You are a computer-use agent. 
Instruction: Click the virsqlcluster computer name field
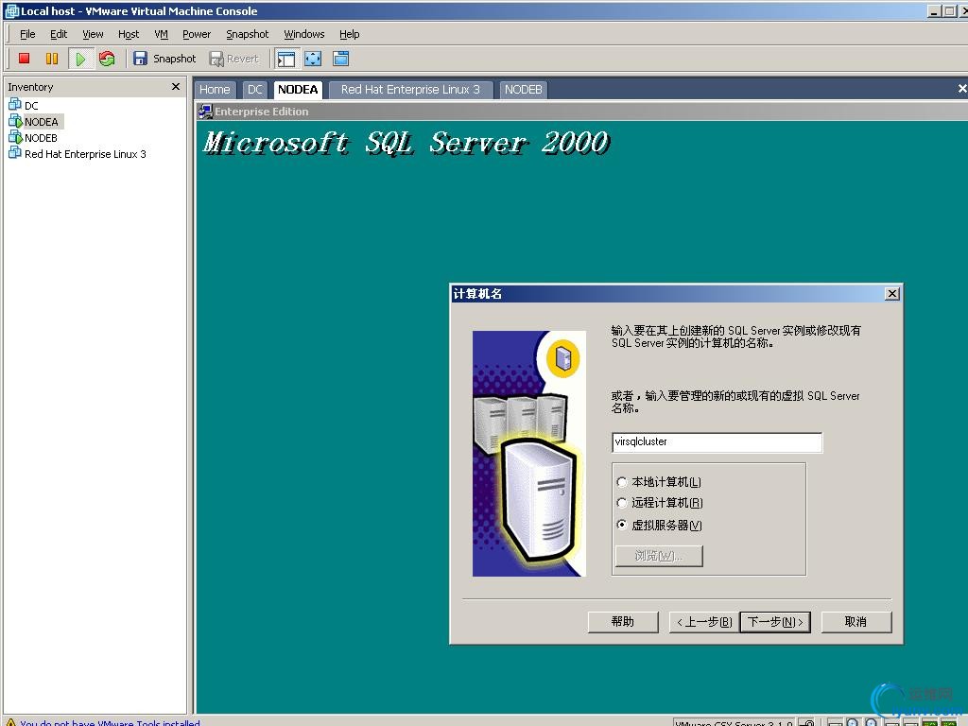click(717, 442)
